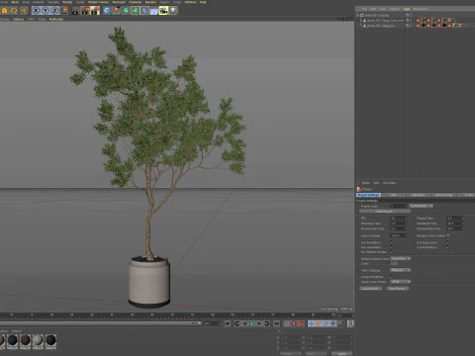Click the Project Scale value field
475x356 pixels.
tap(399, 206)
